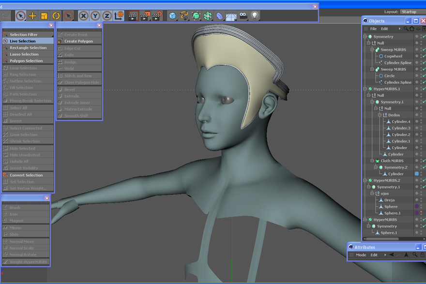Choose Create Polygon from the tool list
Screen dimensions: 426x284
78,41
